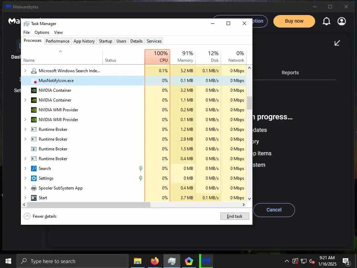
Task: Open the Action Center notification icon
Action: coord(346,262)
